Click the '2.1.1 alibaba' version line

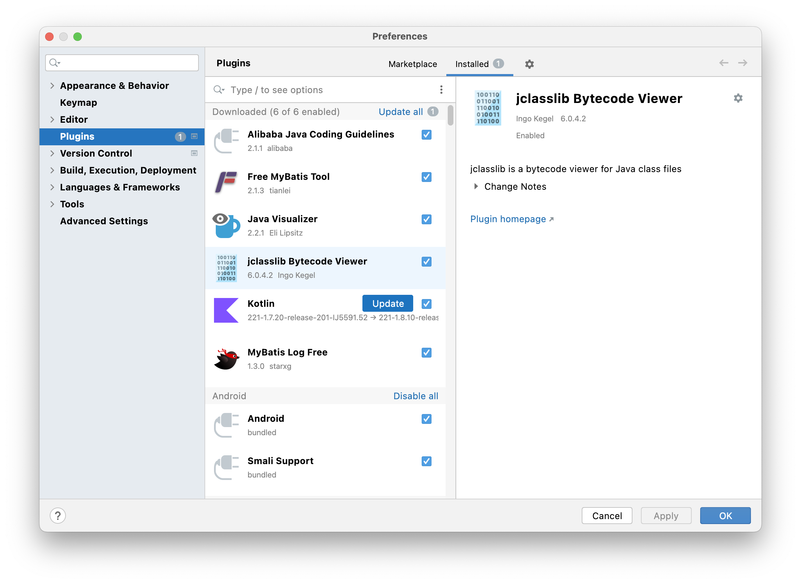270,148
